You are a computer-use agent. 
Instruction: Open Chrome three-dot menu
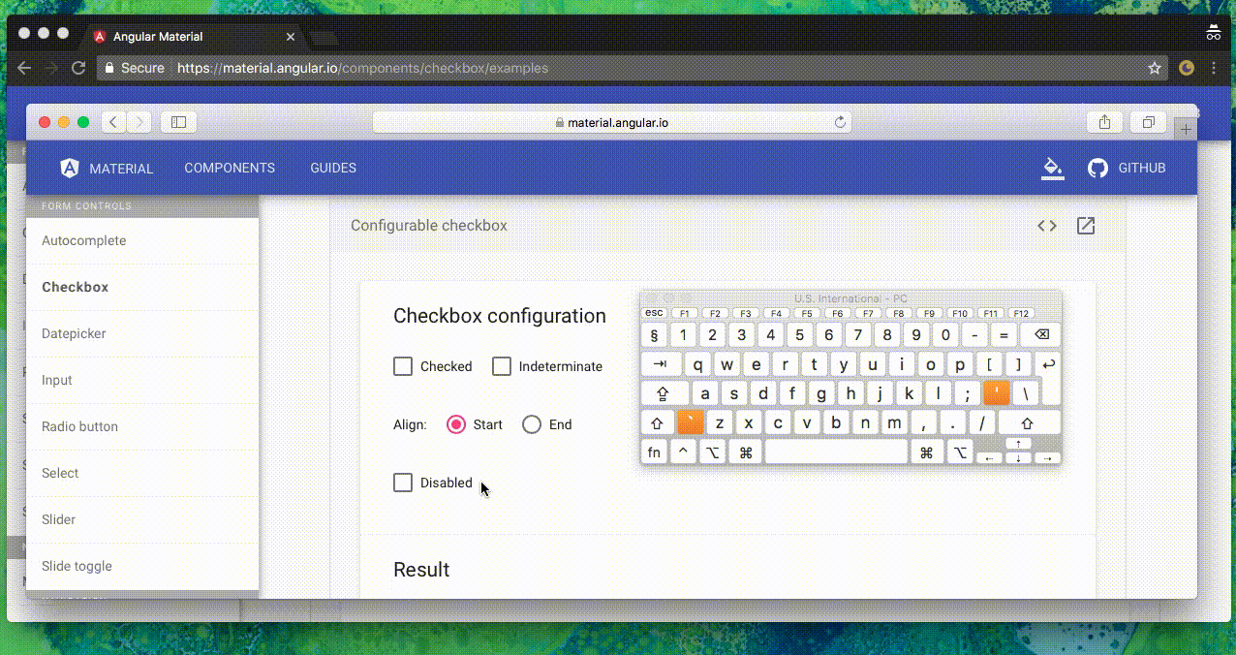1213,69
